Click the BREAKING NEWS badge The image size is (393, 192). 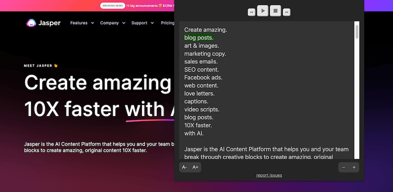click(112, 6)
